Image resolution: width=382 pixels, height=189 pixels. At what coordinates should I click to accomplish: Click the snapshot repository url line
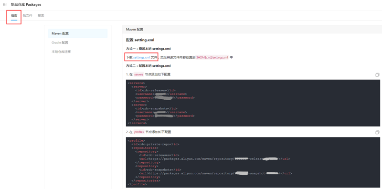[x=215, y=173]
